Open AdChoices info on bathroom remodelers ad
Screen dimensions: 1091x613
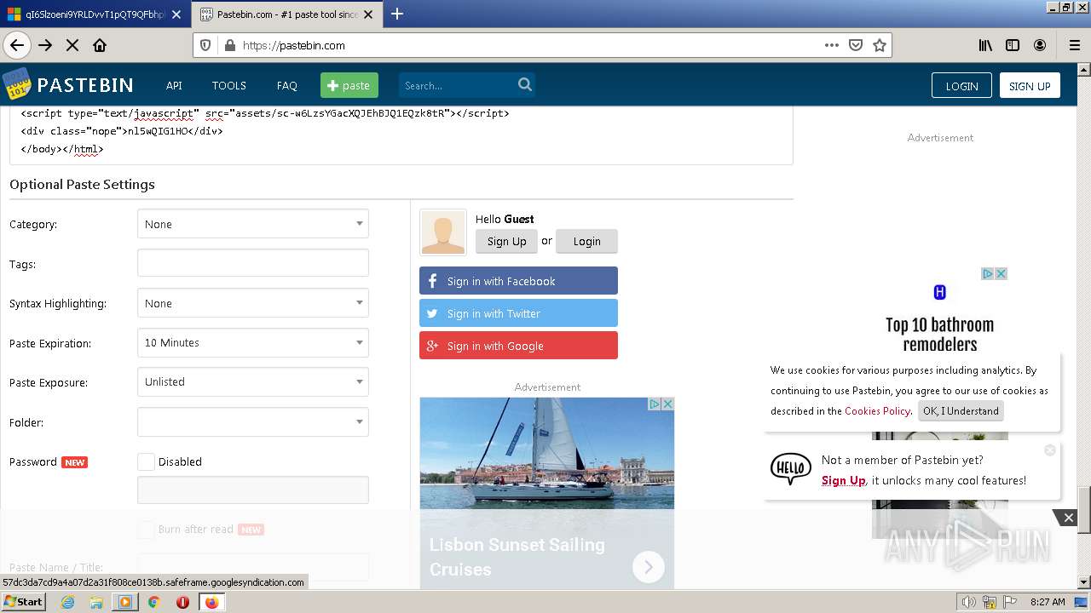(988, 273)
